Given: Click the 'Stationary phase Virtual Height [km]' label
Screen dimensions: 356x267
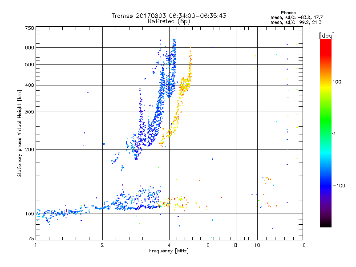Looking at the screenshot, I should point(20,133).
